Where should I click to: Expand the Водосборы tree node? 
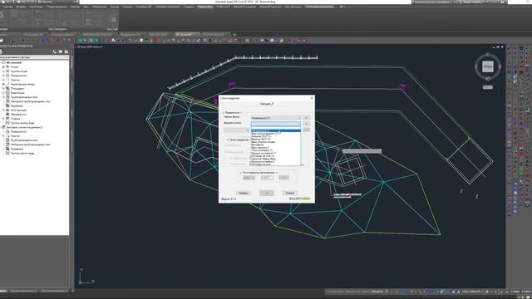[x=3, y=92]
